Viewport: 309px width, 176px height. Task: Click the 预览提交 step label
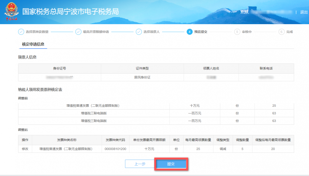coord(201,32)
